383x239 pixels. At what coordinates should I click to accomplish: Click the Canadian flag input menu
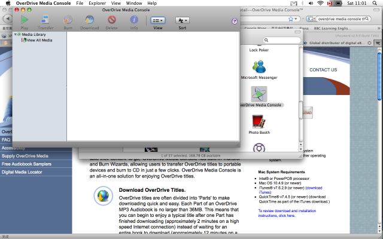329,3
